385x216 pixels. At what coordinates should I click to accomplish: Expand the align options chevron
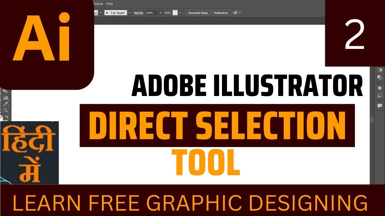pyautogui.click(x=240, y=13)
